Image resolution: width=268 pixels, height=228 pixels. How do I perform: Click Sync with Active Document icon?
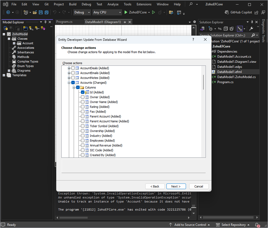click(219, 29)
